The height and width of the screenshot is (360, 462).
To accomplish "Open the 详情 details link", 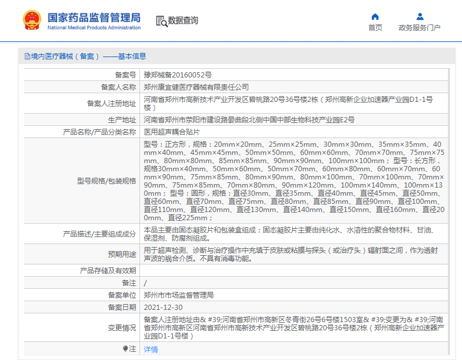I will [150, 350].
